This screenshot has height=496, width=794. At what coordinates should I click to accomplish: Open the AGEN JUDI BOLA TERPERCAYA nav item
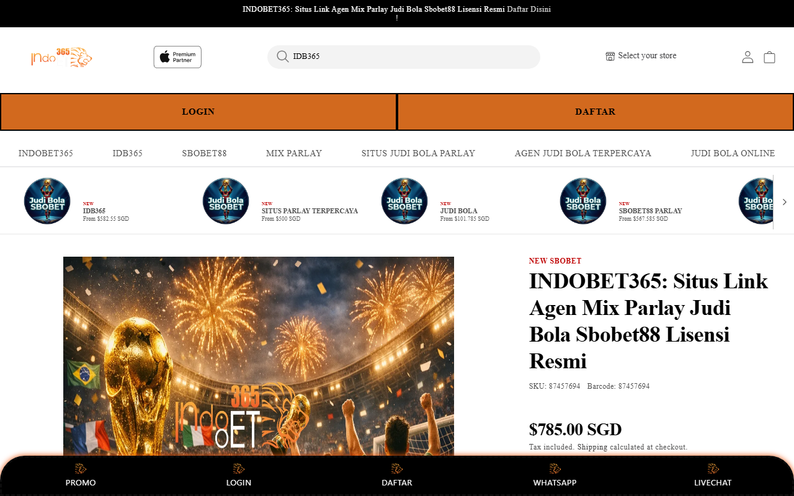[x=583, y=153]
